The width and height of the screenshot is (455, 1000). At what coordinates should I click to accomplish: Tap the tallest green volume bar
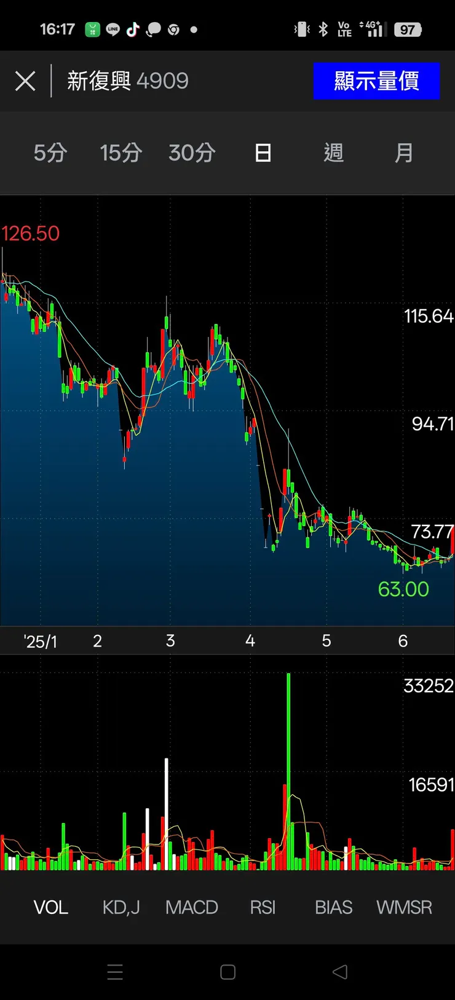coord(288,771)
